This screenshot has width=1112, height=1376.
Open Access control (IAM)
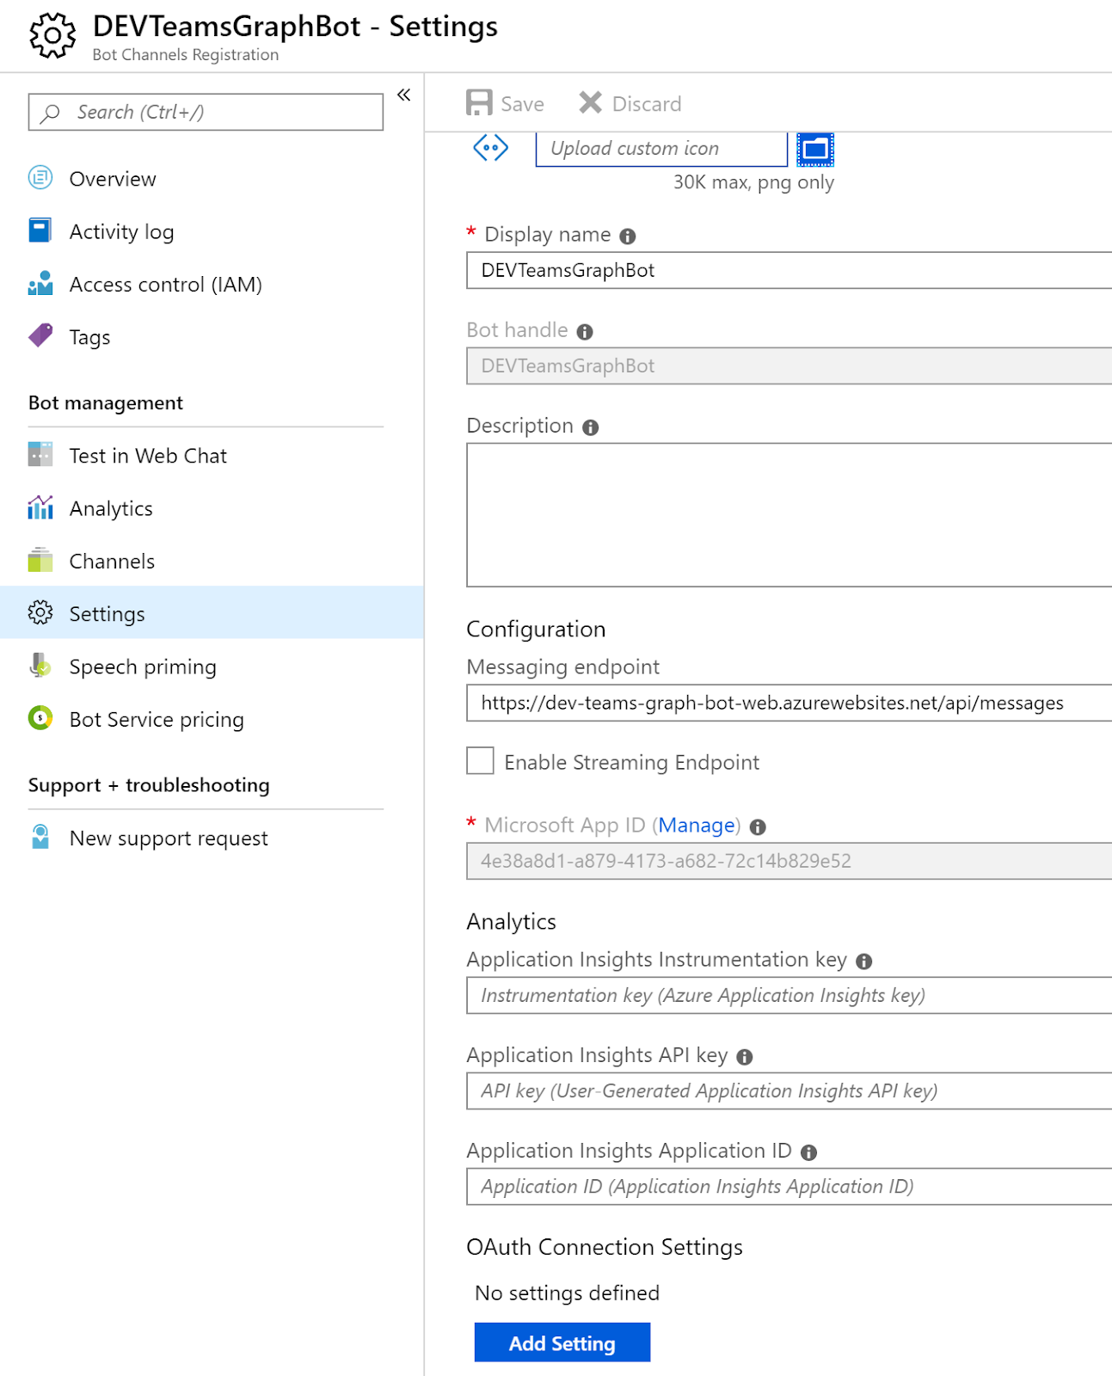pyautogui.click(x=165, y=285)
